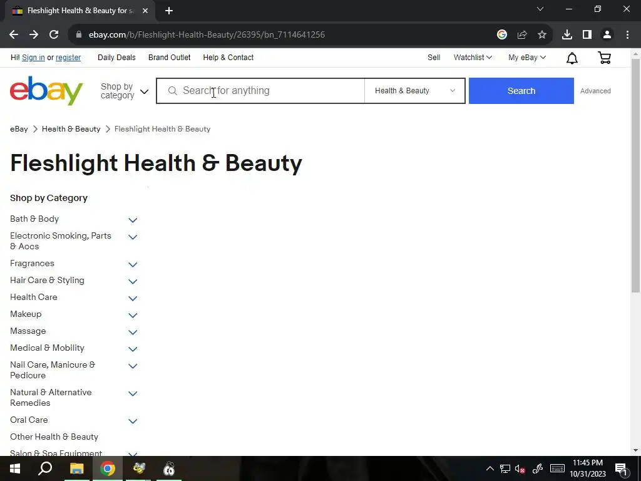The width and height of the screenshot is (641, 481).
Task: Toggle Chrome side panel
Action: tap(587, 35)
